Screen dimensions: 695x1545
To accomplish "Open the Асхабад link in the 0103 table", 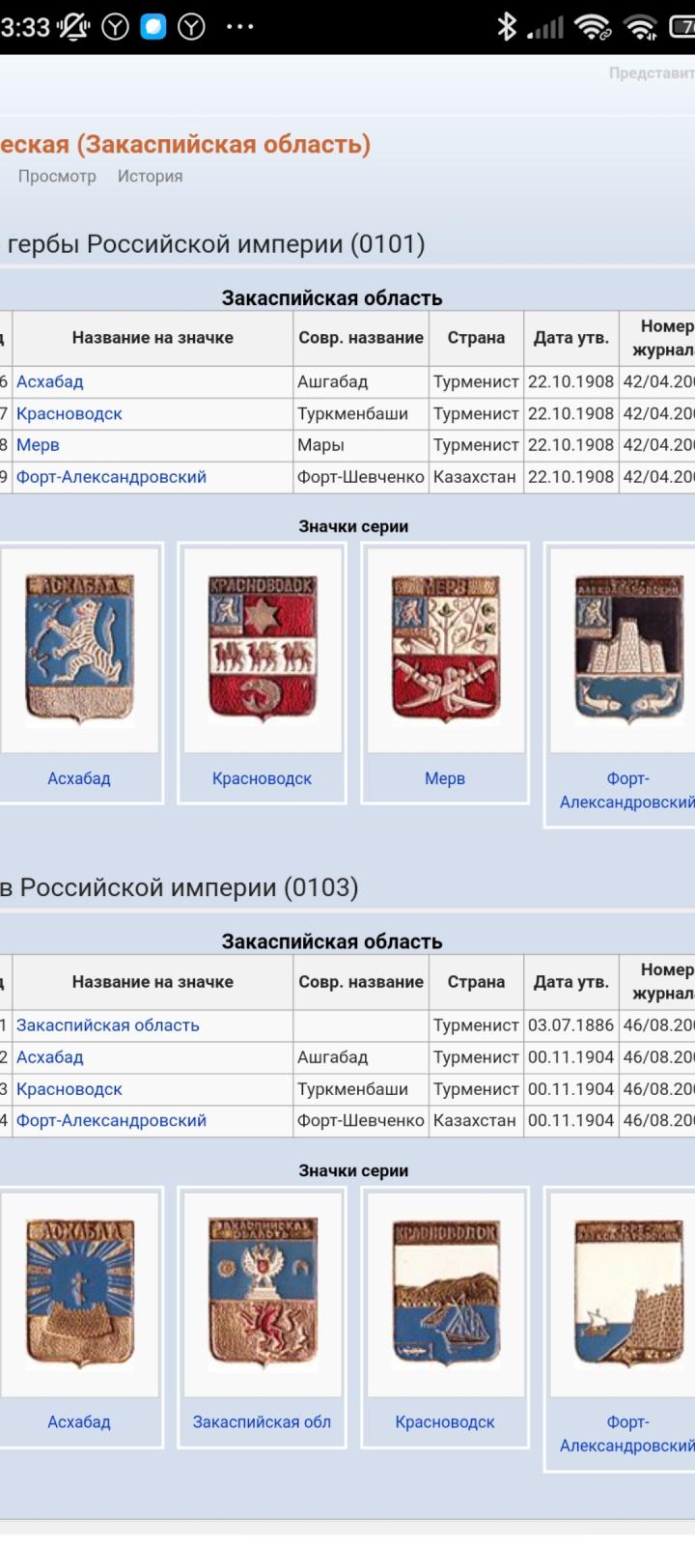I will (49, 1057).
